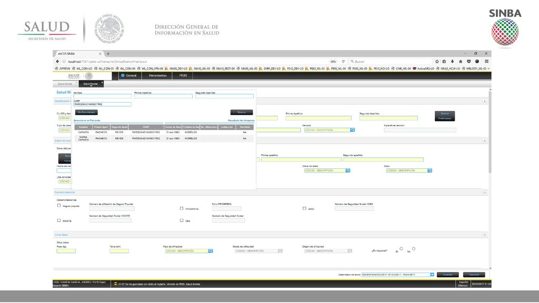
Task: Click the Tipo de dificultad search icon
Action: (211, 251)
